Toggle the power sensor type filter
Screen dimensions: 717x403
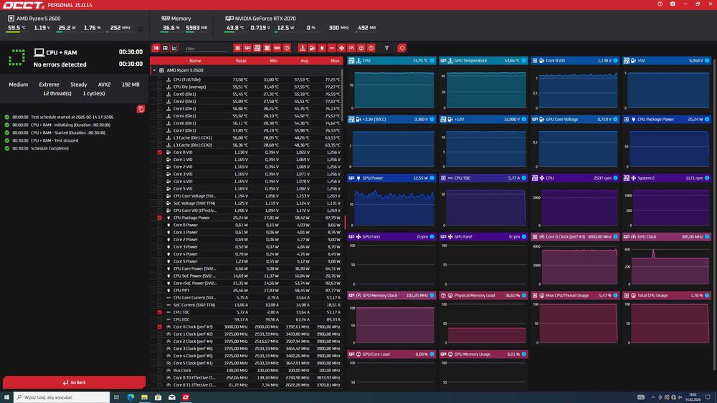click(322, 48)
